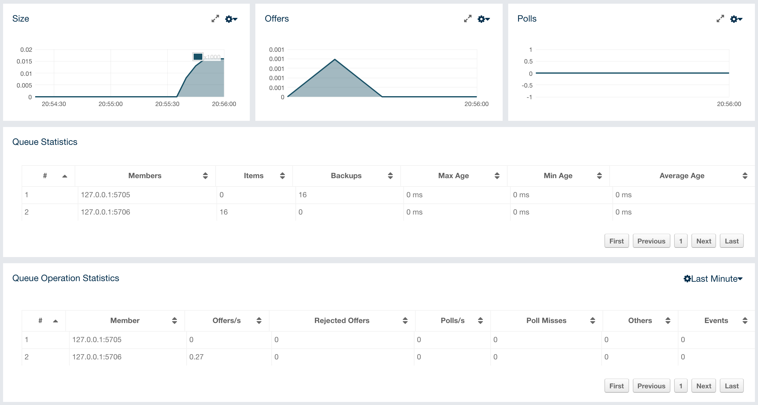Viewport: 758px width, 405px height.
Task: Sort Operation Statistics by Rejected Offers column
Action: pyautogui.click(x=342, y=321)
